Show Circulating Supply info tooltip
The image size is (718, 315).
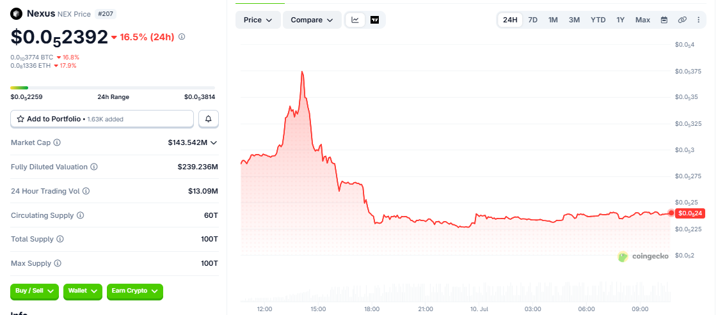coord(80,215)
